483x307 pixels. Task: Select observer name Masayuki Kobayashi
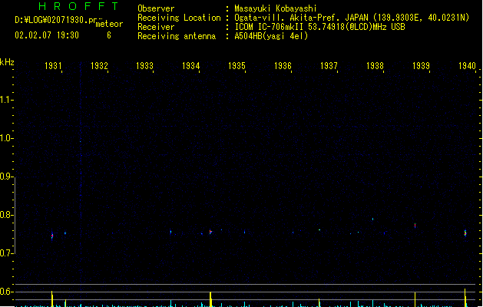point(276,8)
